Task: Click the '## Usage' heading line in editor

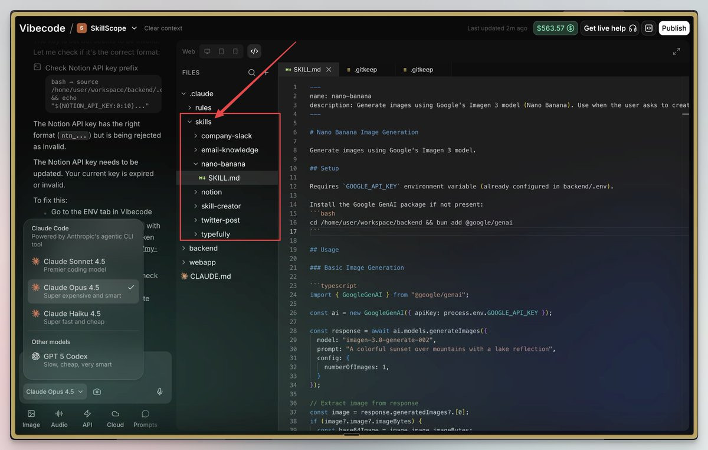Action: click(324, 250)
